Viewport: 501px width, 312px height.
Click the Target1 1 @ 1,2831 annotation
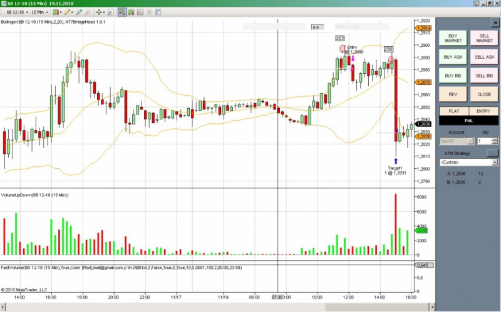[395, 170]
